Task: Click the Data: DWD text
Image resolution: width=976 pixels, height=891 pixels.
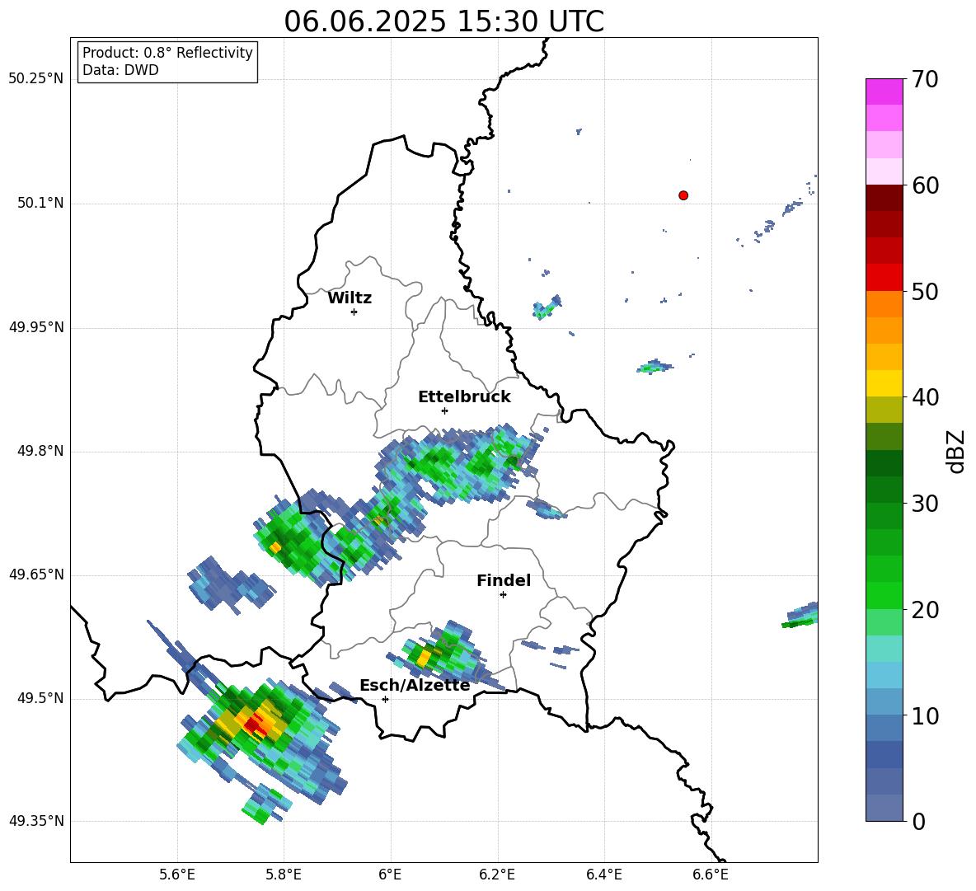Action: [120, 70]
